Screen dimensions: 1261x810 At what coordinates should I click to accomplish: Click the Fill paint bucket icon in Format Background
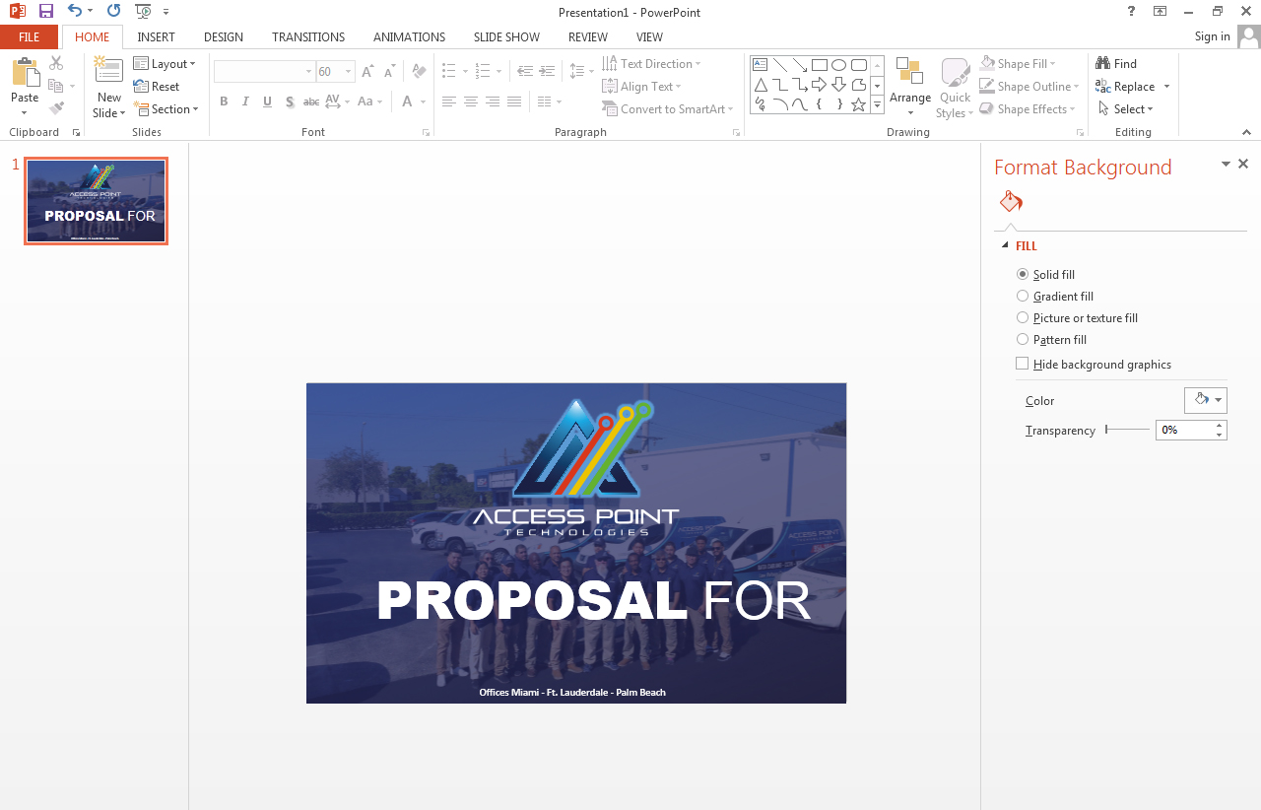click(x=1011, y=202)
